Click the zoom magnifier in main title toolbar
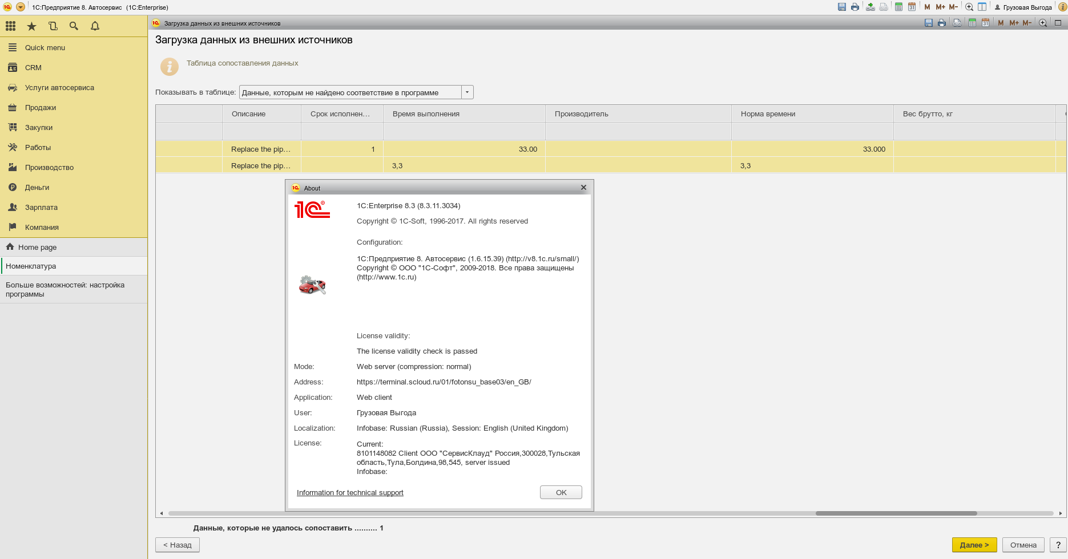 pyautogui.click(x=969, y=7)
